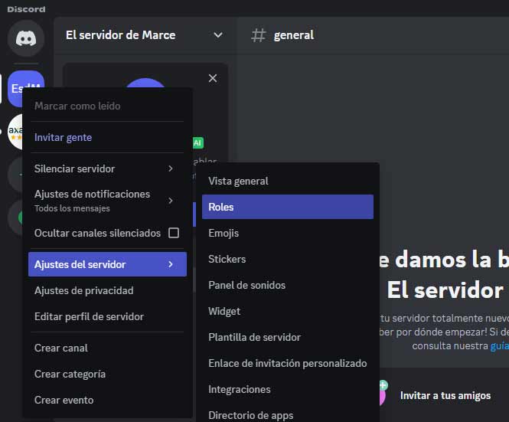Viewport: 509px width, 422px height.
Task: Click the invite friends avatar icon
Action: click(x=383, y=393)
